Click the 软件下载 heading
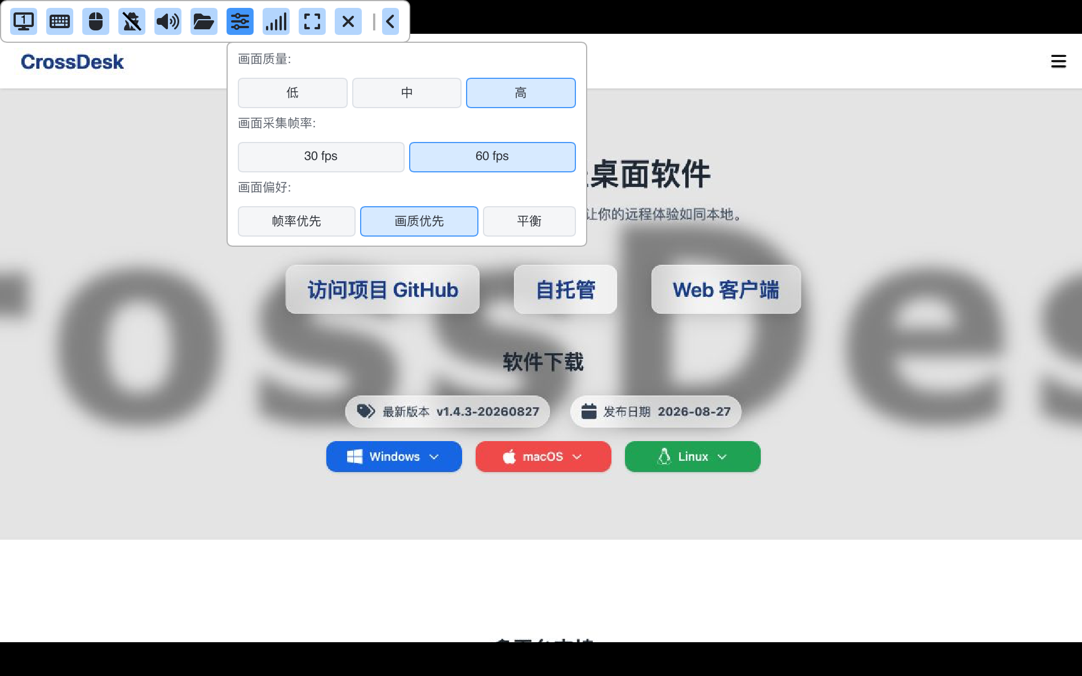This screenshot has height=676, width=1082. [543, 362]
